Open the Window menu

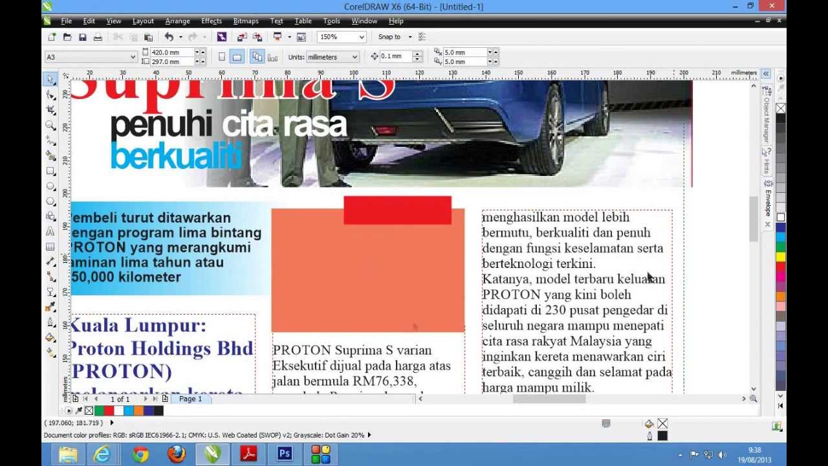coord(364,21)
